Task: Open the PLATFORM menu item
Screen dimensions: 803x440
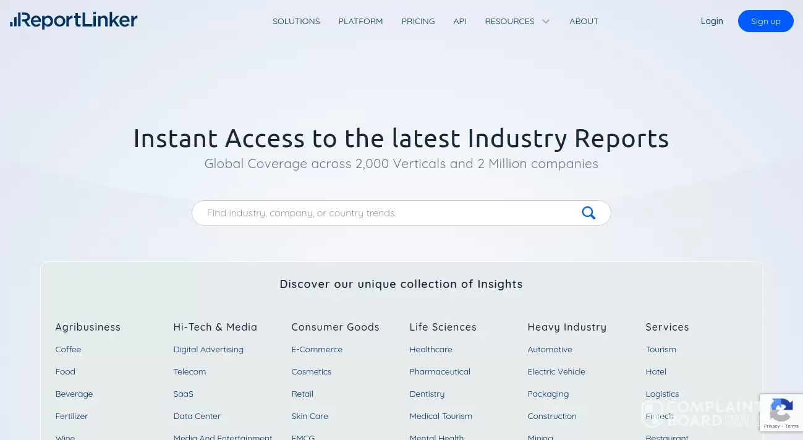Action: pyautogui.click(x=360, y=21)
